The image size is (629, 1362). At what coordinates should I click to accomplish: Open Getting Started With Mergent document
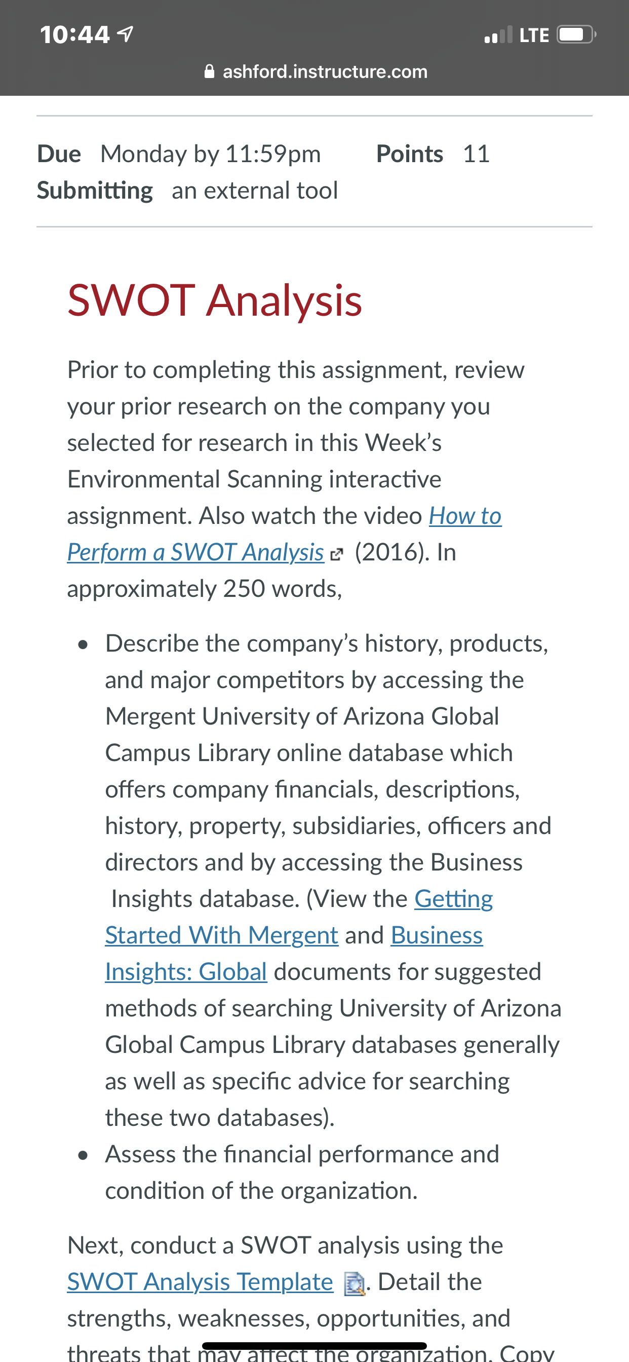point(299,917)
